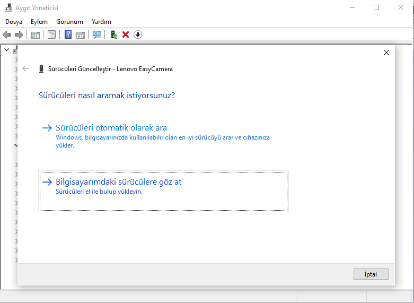Viewport: 414px width, 303px height.
Task: Open the Eylem menu
Action: tap(39, 22)
